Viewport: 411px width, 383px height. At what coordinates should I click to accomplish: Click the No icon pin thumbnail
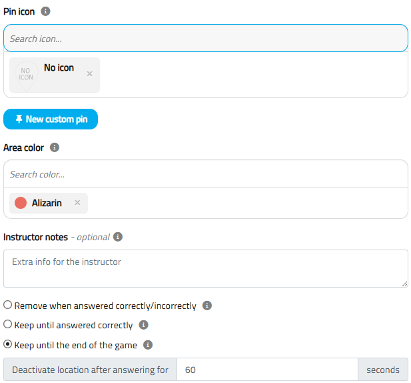point(26,75)
